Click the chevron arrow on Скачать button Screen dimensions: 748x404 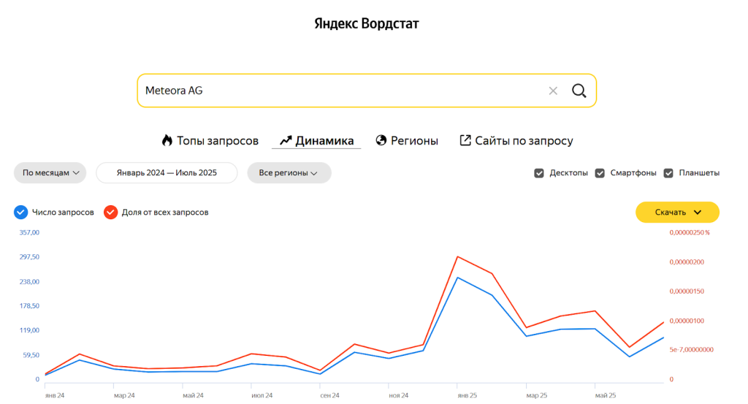pos(698,212)
